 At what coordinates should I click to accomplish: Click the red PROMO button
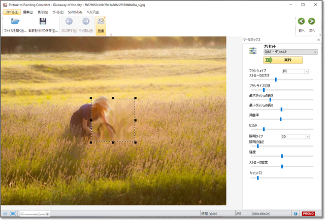(309, 214)
